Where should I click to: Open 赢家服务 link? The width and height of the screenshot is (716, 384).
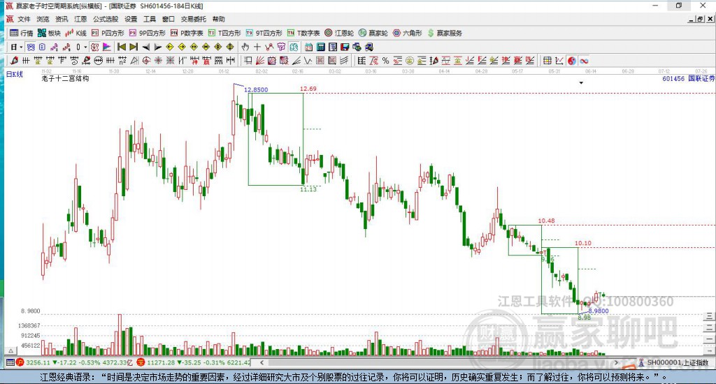pyautogui.click(x=445, y=33)
